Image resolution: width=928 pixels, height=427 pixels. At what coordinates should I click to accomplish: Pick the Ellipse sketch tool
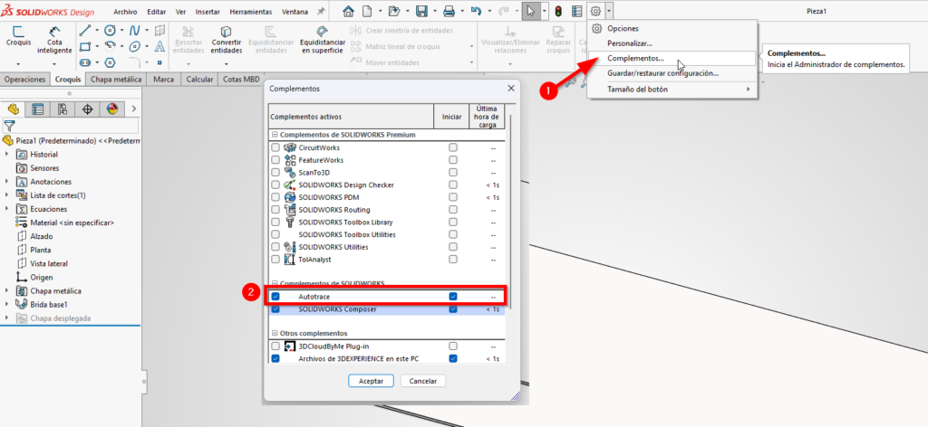(x=135, y=46)
